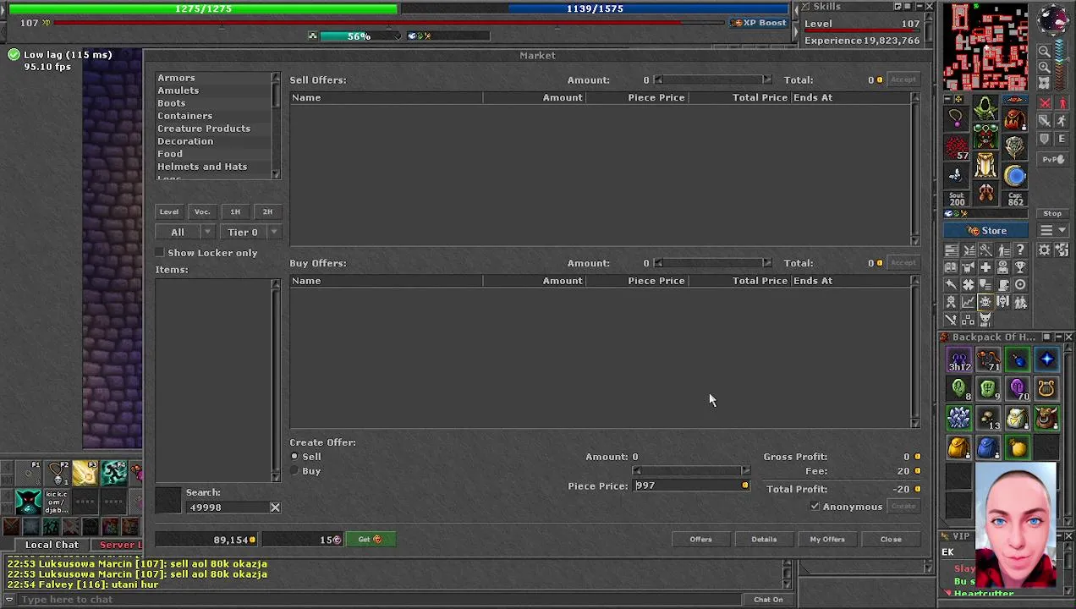Open item Details
The image size is (1076, 609).
(x=764, y=540)
